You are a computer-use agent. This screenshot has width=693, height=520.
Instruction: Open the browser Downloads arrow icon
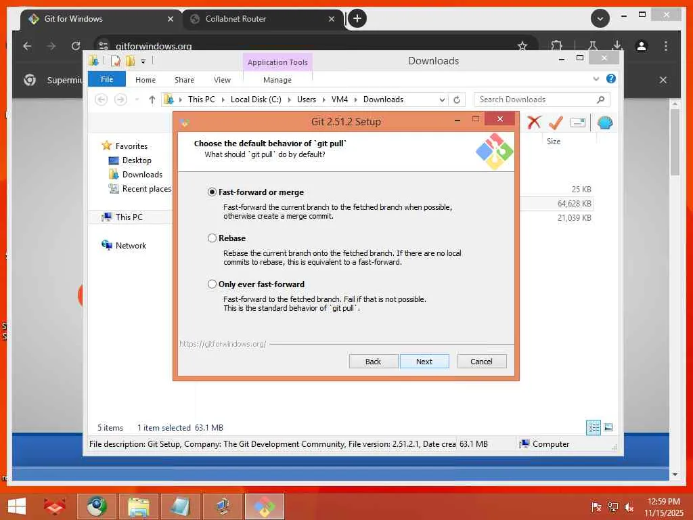click(617, 45)
